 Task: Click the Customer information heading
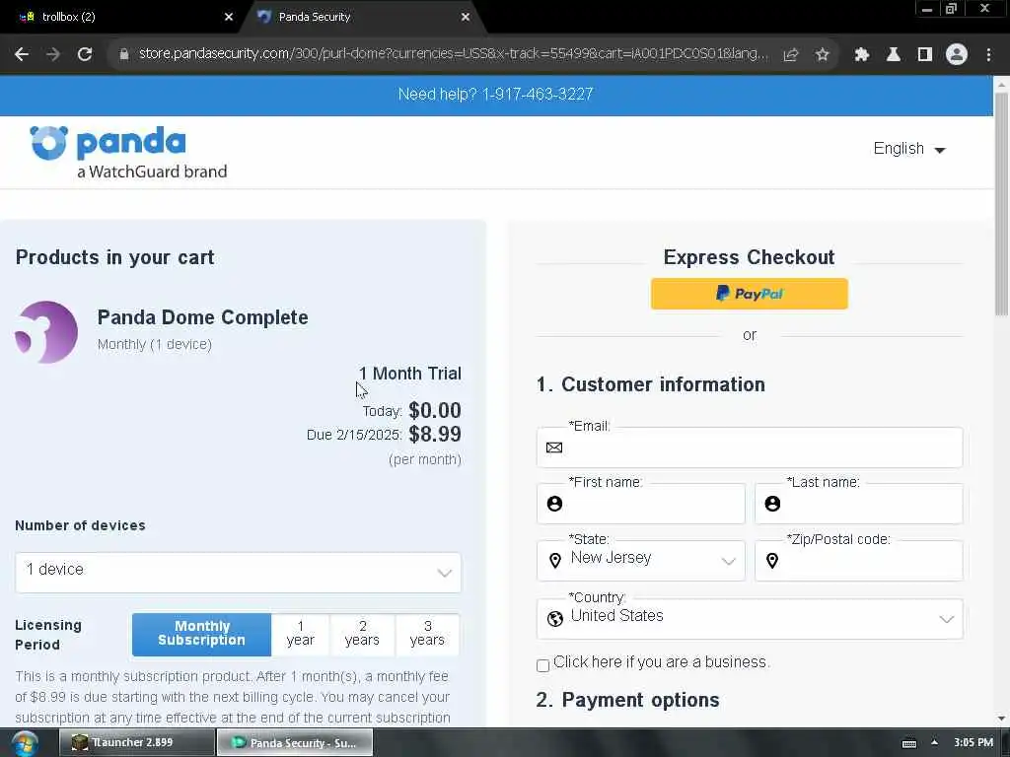[651, 384]
